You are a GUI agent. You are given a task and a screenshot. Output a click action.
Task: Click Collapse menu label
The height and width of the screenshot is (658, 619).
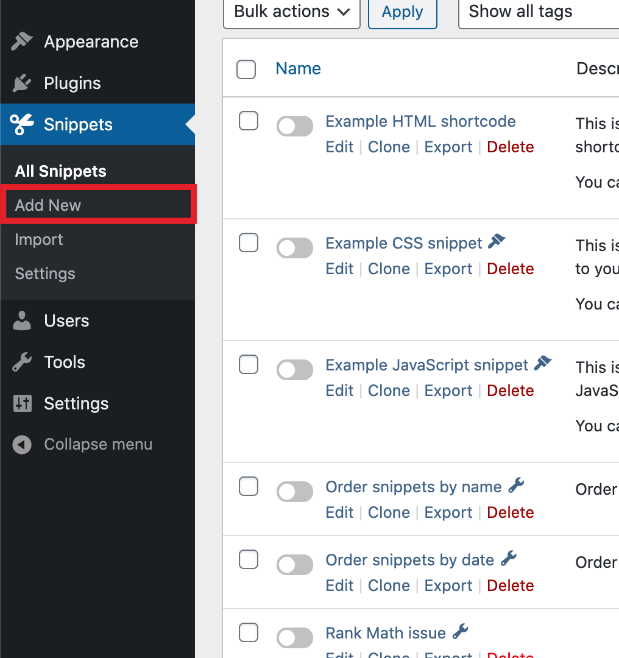pos(98,444)
